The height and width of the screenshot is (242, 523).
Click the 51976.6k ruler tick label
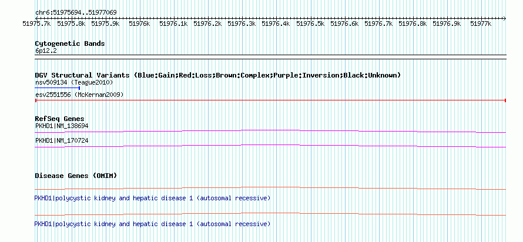pyautogui.click(x=344, y=23)
